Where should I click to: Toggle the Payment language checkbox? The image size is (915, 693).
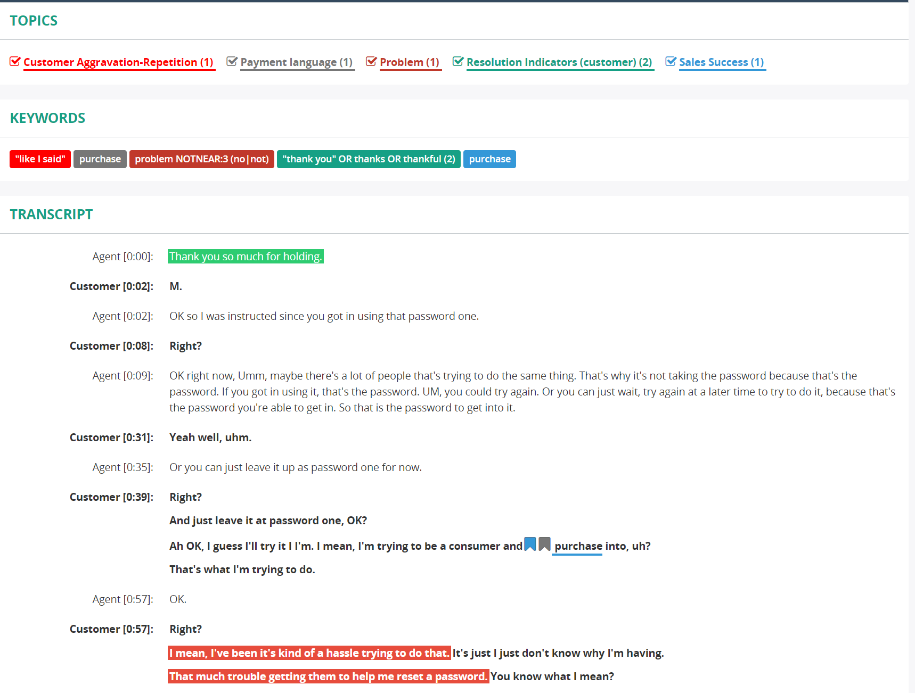[232, 61]
